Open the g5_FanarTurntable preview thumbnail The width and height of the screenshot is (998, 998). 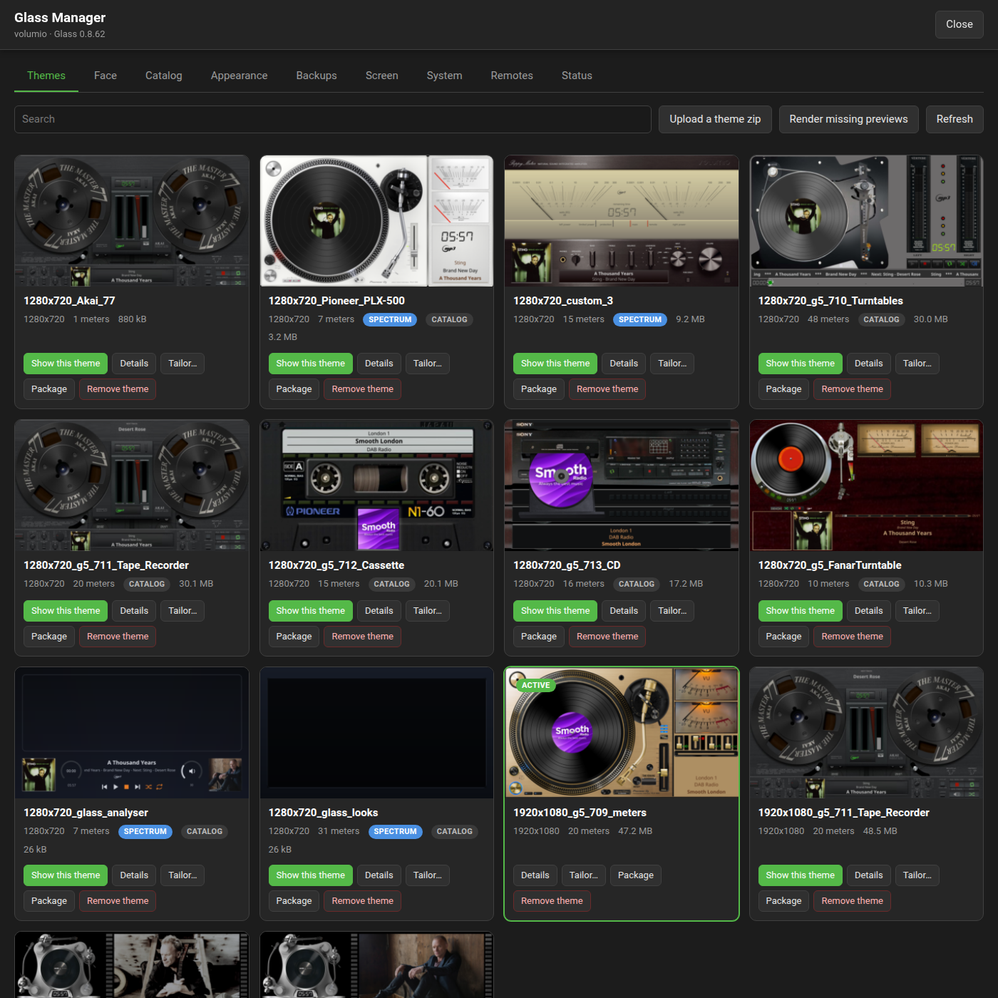tap(866, 485)
